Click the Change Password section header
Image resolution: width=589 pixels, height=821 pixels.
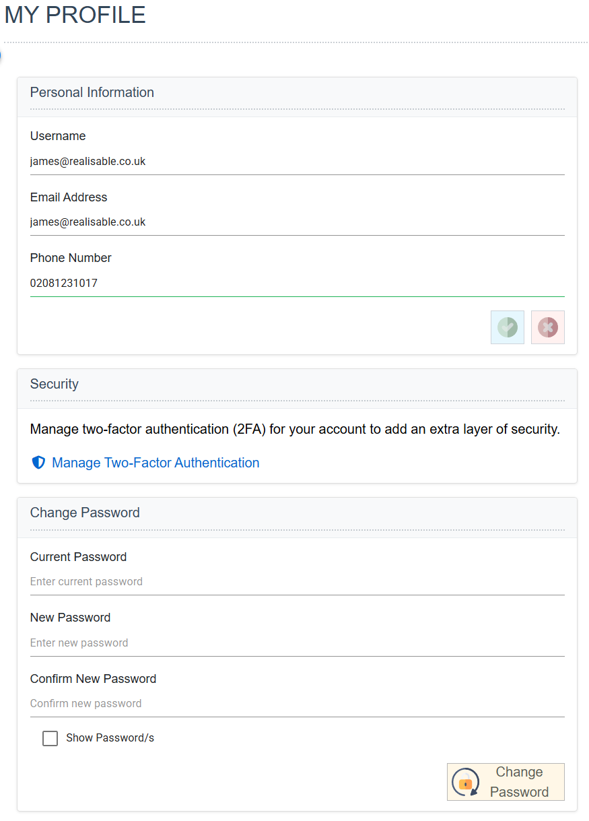click(x=85, y=513)
